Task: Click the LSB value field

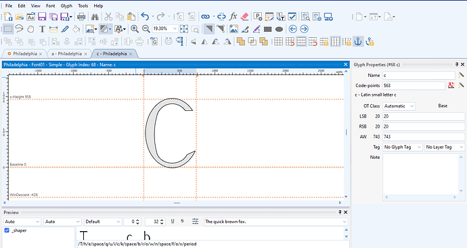Action: (x=424, y=116)
